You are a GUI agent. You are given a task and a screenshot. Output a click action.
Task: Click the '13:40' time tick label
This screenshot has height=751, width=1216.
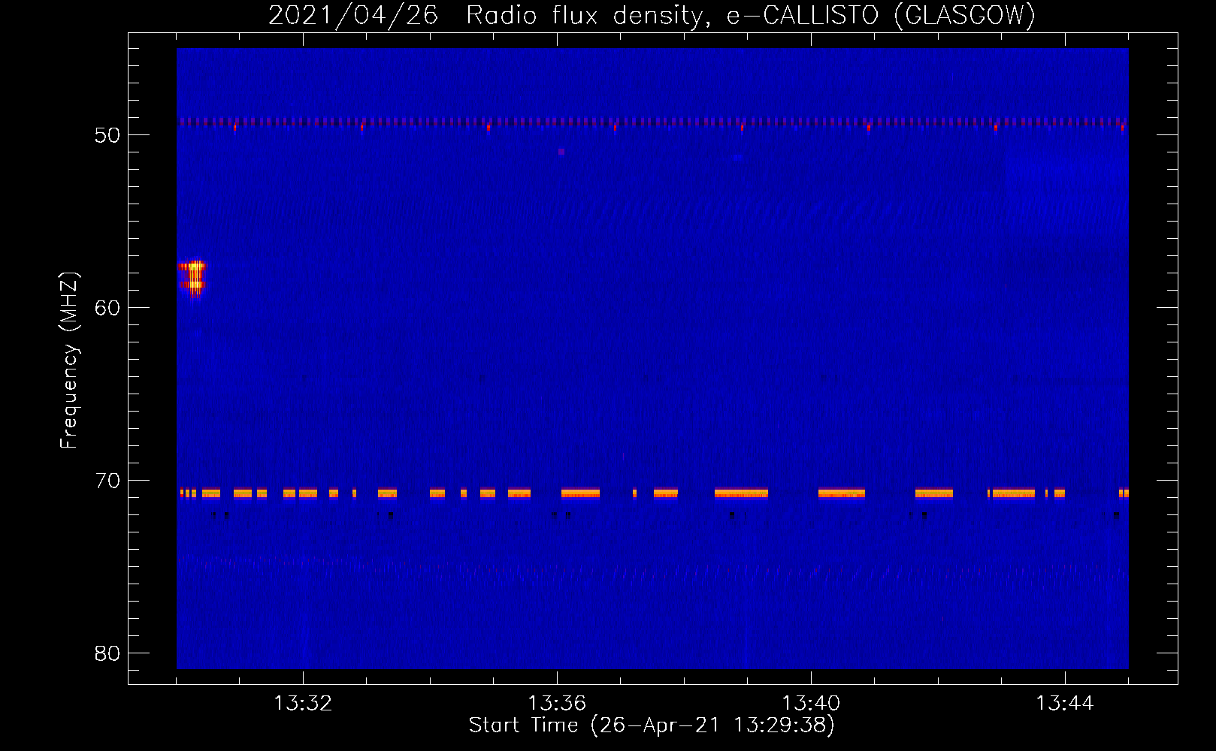(x=811, y=704)
